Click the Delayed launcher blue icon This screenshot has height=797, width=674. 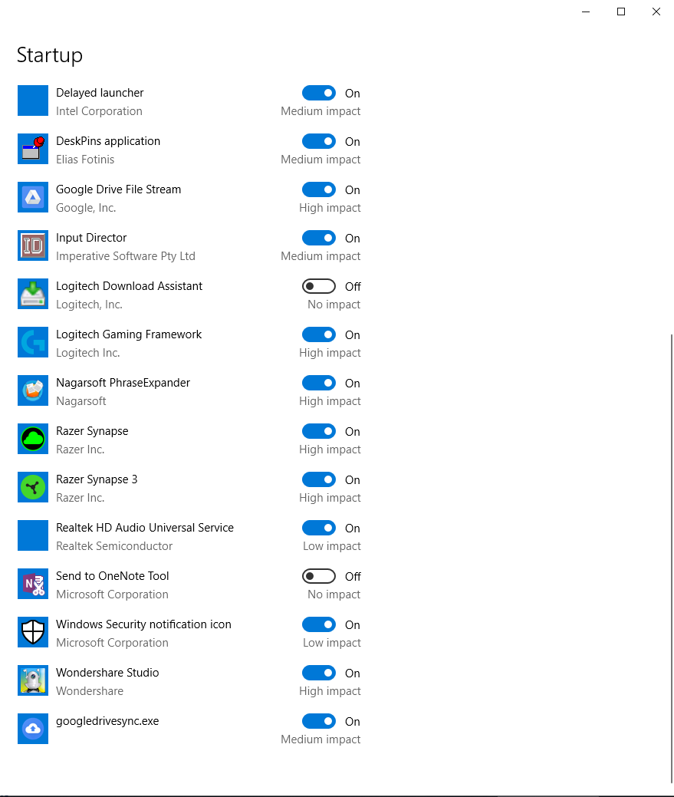[33, 100]
